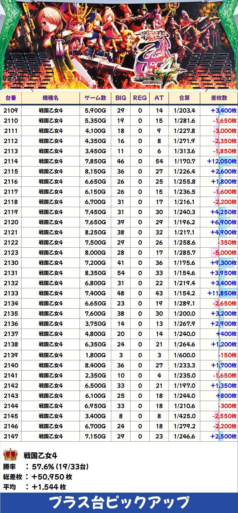Click the 台番 column header
This screenshot has width=238, height=513.
11,98
